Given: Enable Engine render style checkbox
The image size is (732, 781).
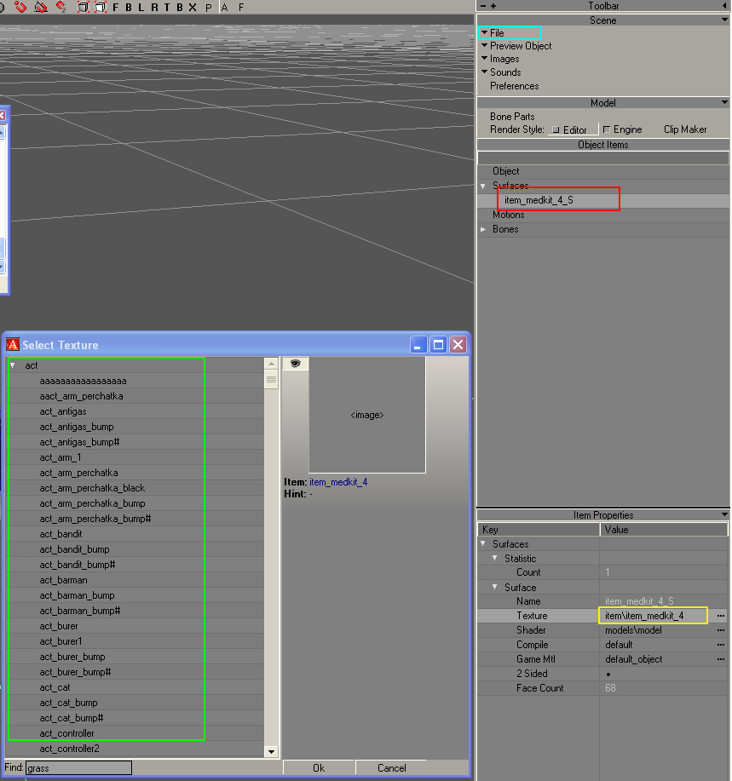Looking at the screenshot, I should [x=607, y=129].
